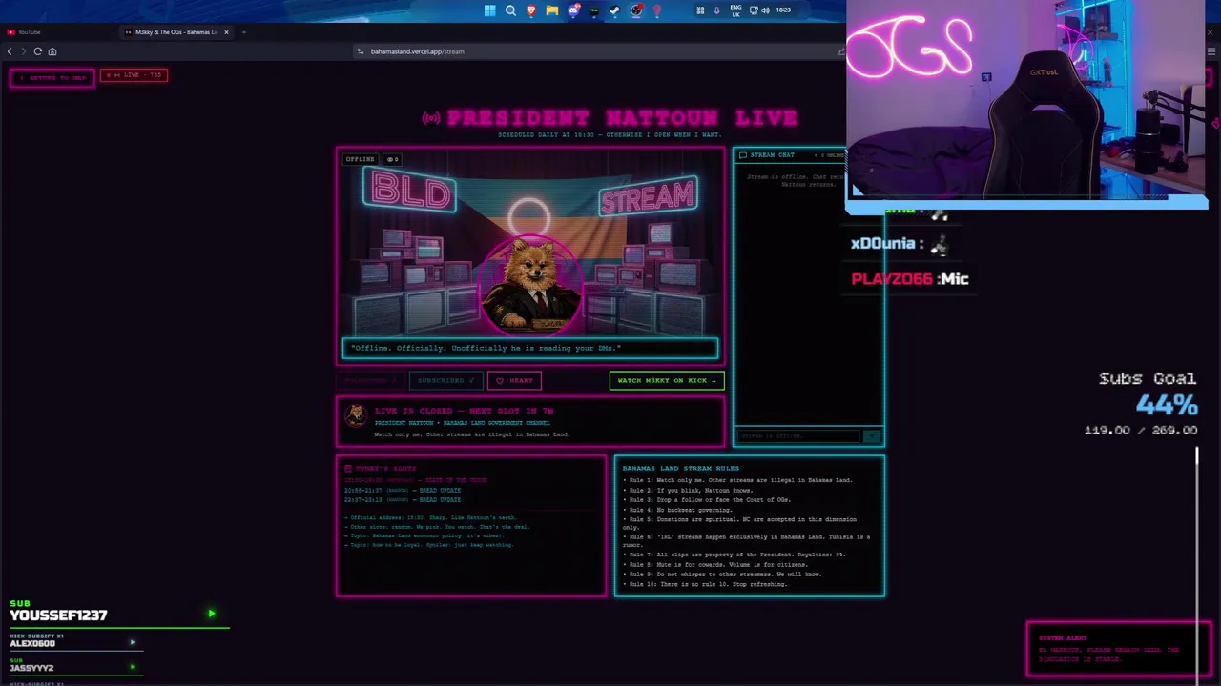Click the 22:37 Bread Update slot

(403, 499)
